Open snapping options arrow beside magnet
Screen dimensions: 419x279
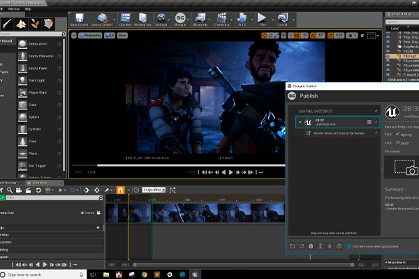(x=128, y=190)
